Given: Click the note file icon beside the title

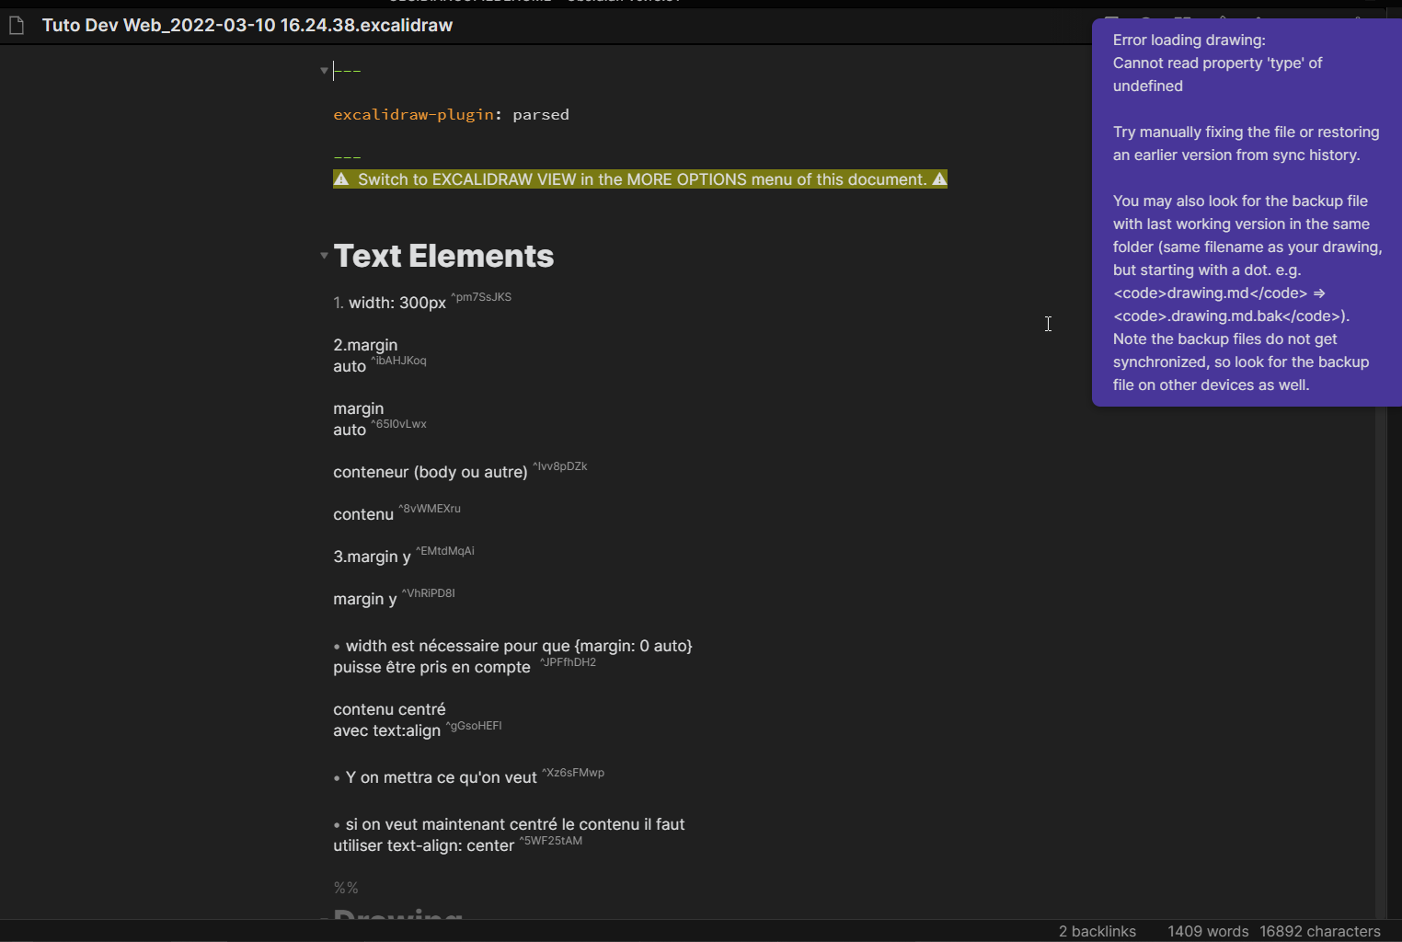Looking at the screenshot, I should click(17, 25).
